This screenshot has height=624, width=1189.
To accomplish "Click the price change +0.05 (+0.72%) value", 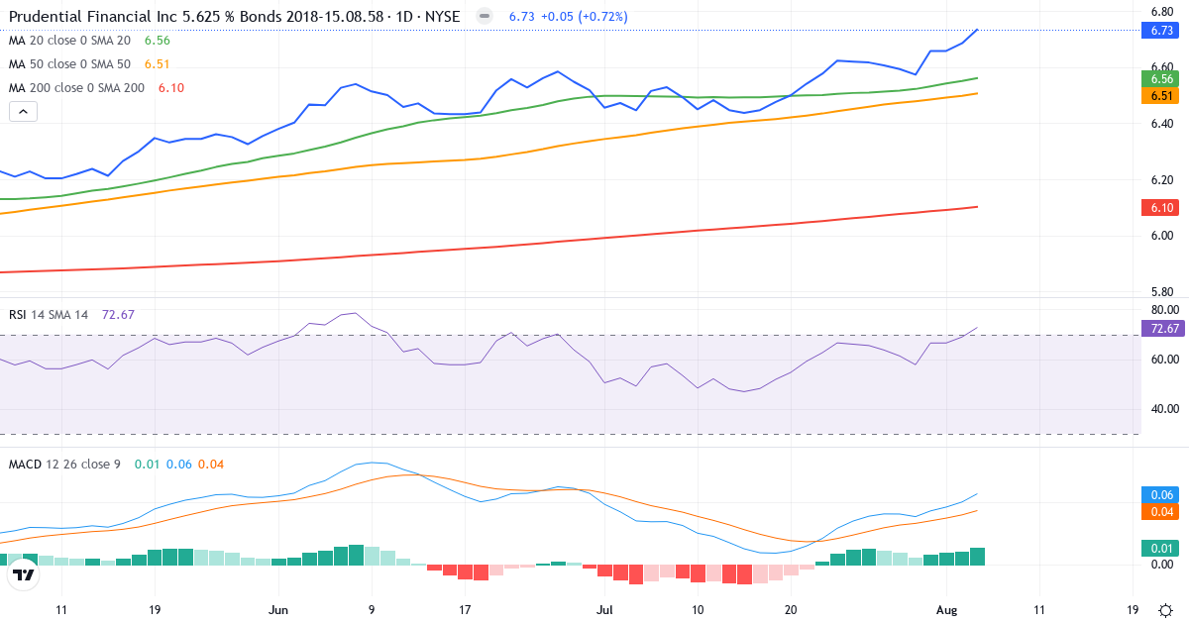I will (585, 17).
